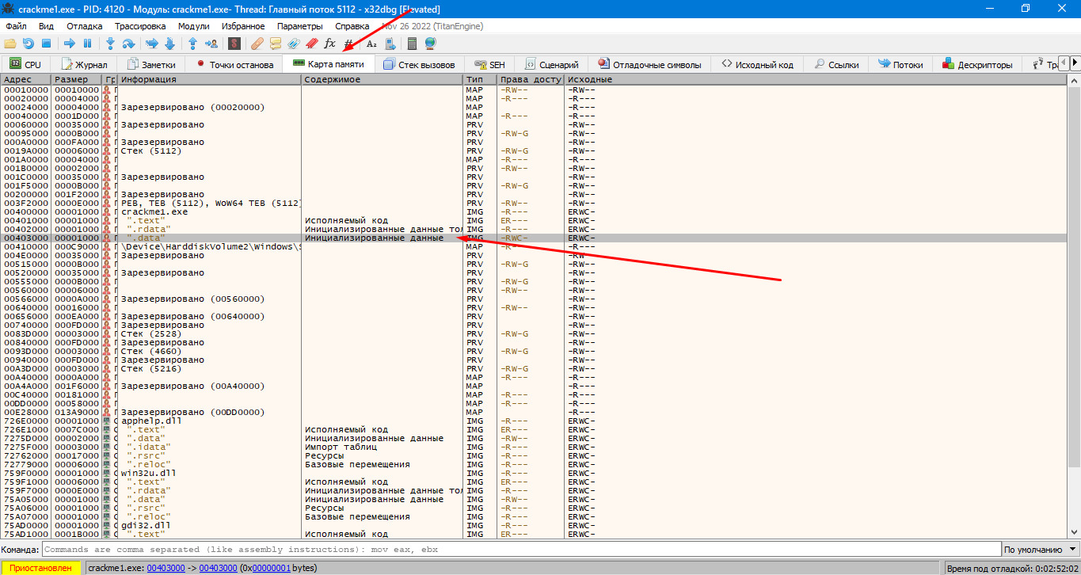This screenshot has width=1081, height=575.
Task: Open the Трассировка menu
Action: click(x=140, y=26)
